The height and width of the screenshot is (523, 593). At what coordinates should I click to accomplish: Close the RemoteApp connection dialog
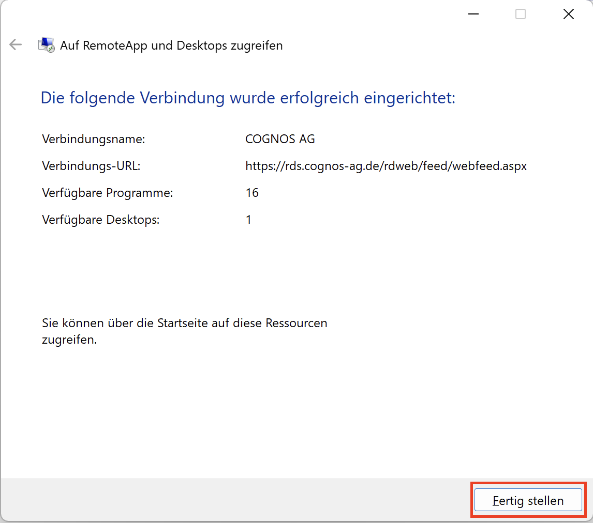point(568,14)
